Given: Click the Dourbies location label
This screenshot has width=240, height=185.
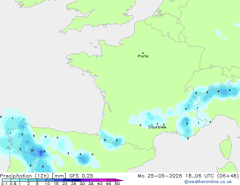Looking at the screenshot, I should pyautogui.click(x=157, y=127).
